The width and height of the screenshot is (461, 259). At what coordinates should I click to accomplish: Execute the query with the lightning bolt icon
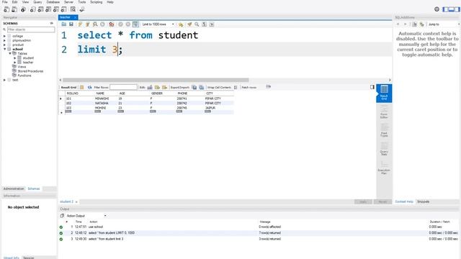pyautogui.click(x=80, y=24)
